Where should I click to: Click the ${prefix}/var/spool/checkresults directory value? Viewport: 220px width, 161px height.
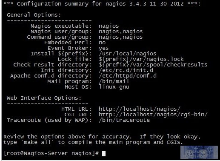153,65
